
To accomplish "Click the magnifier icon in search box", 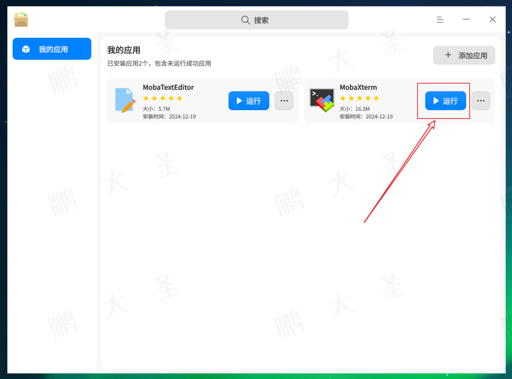I will 245,20.
